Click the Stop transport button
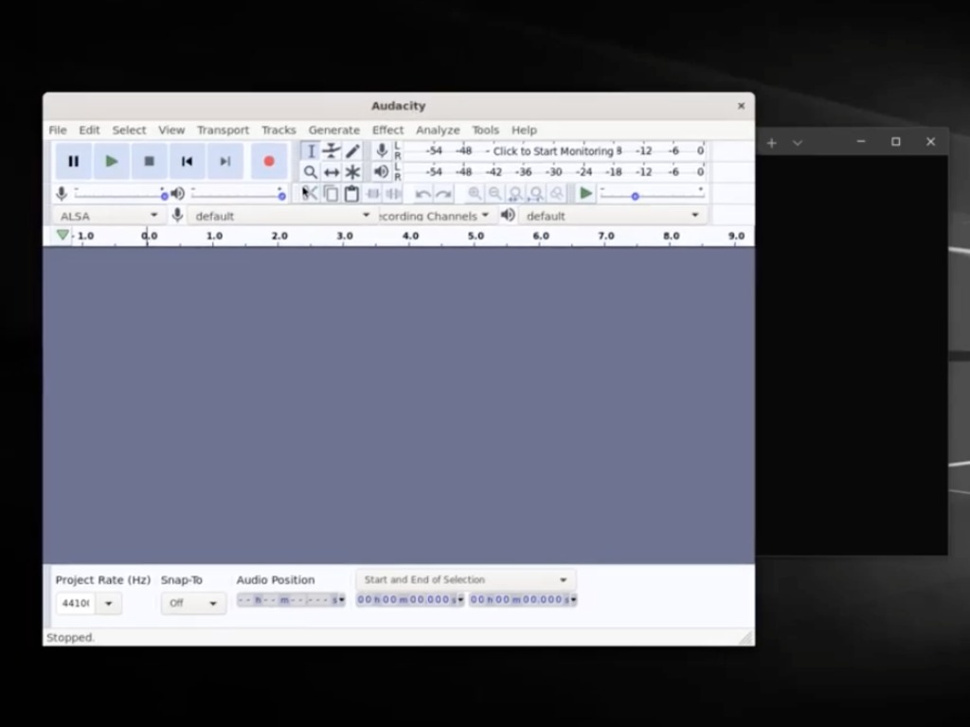This screenshot has width=970, height=727. [x=149, y=161]
